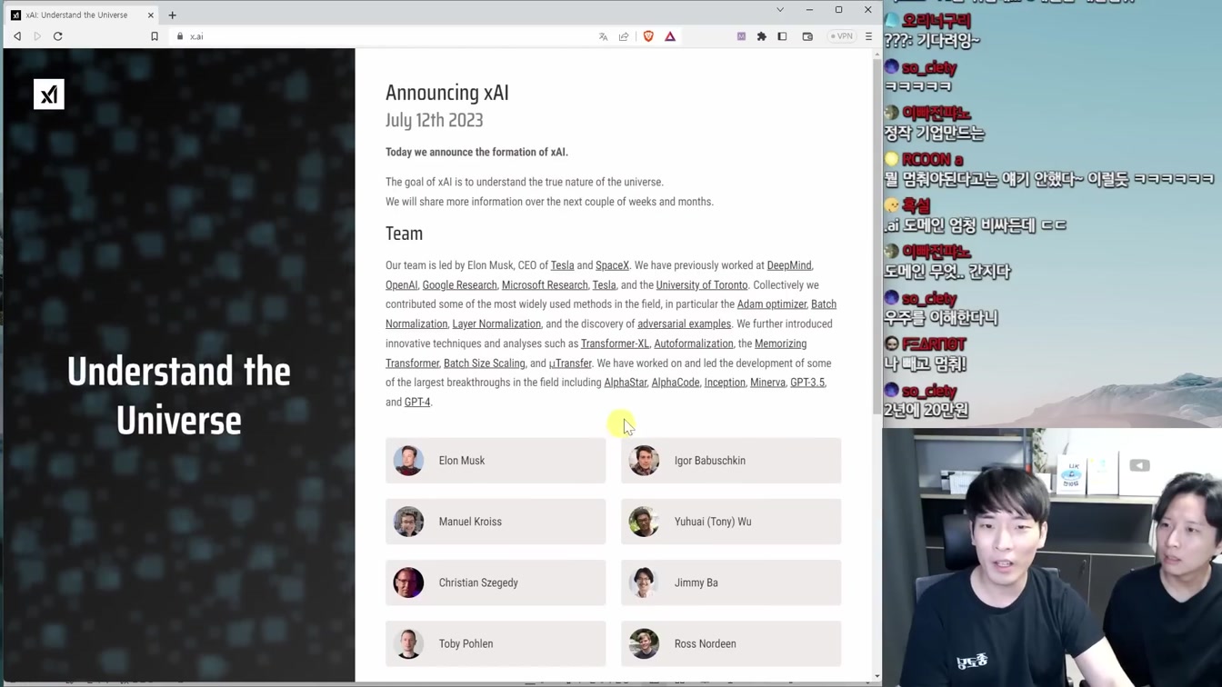
Task: Close the xAI tab
Action: coord(151,15)
